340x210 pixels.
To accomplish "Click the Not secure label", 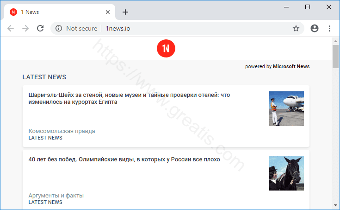I will [x=81, y=28].
